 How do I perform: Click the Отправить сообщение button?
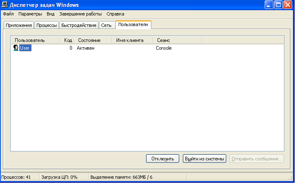(257, 159)
